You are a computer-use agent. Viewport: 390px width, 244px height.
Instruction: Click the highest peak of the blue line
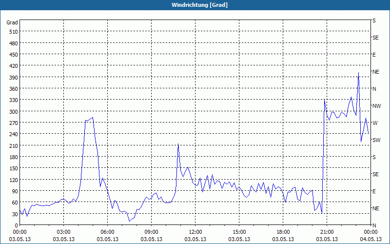pos(358,72)
